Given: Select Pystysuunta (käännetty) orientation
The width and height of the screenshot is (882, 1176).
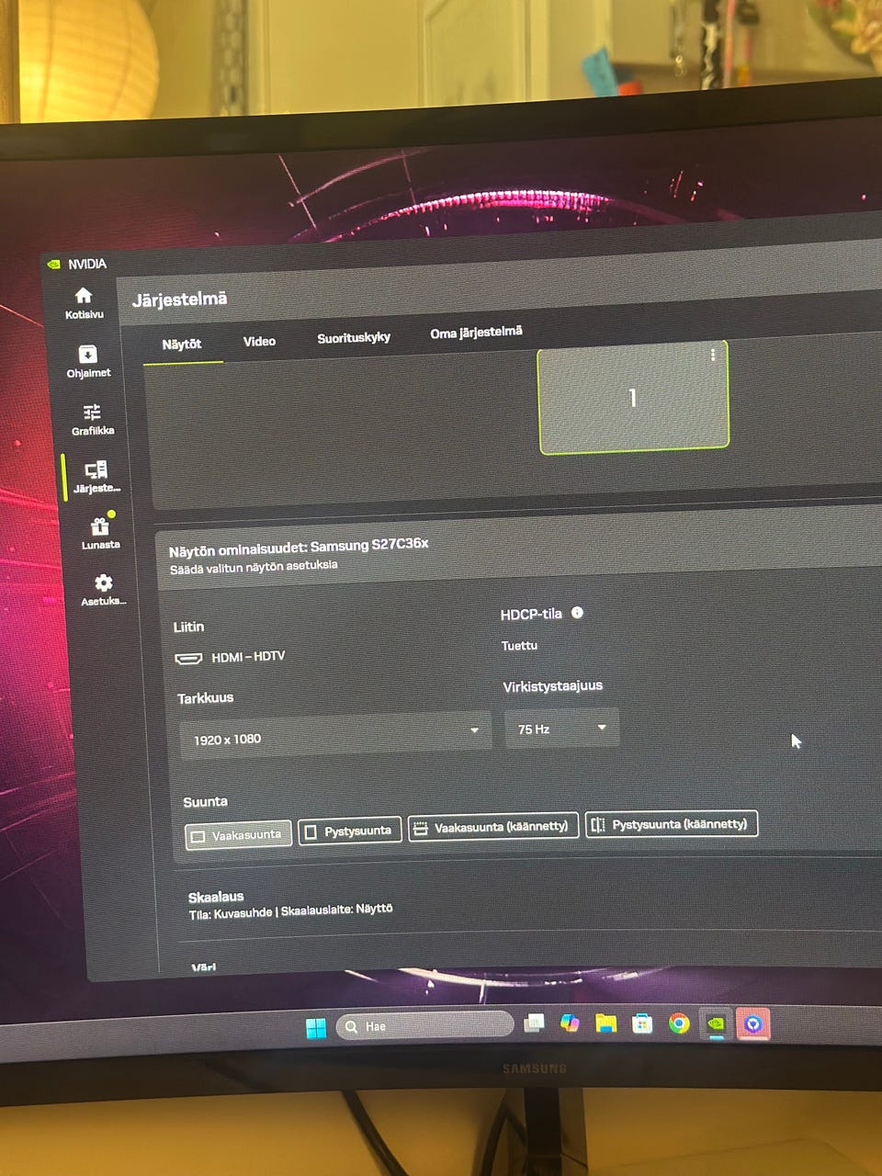Looking at the screenshot, I should [x=672, y=824].
